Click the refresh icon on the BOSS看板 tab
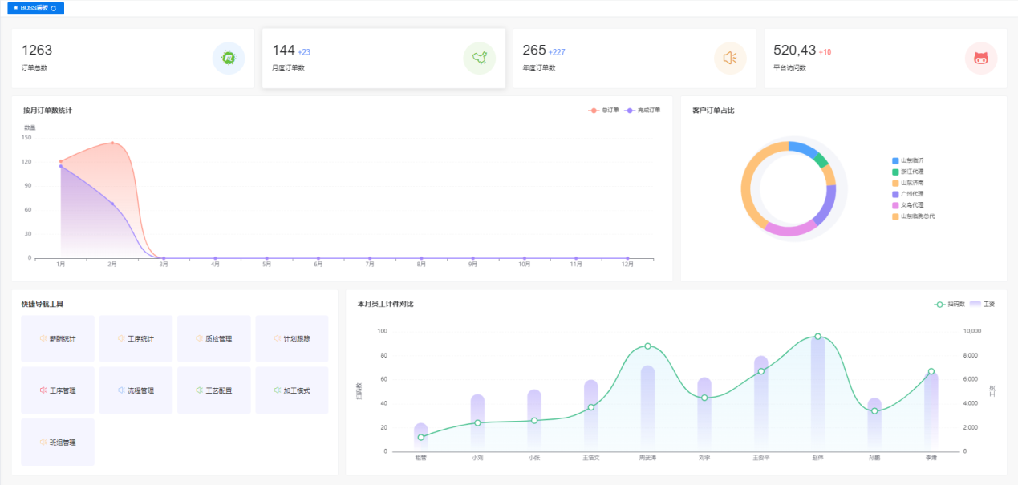Viewport: 1018px width, 485px height. [54, 8]
